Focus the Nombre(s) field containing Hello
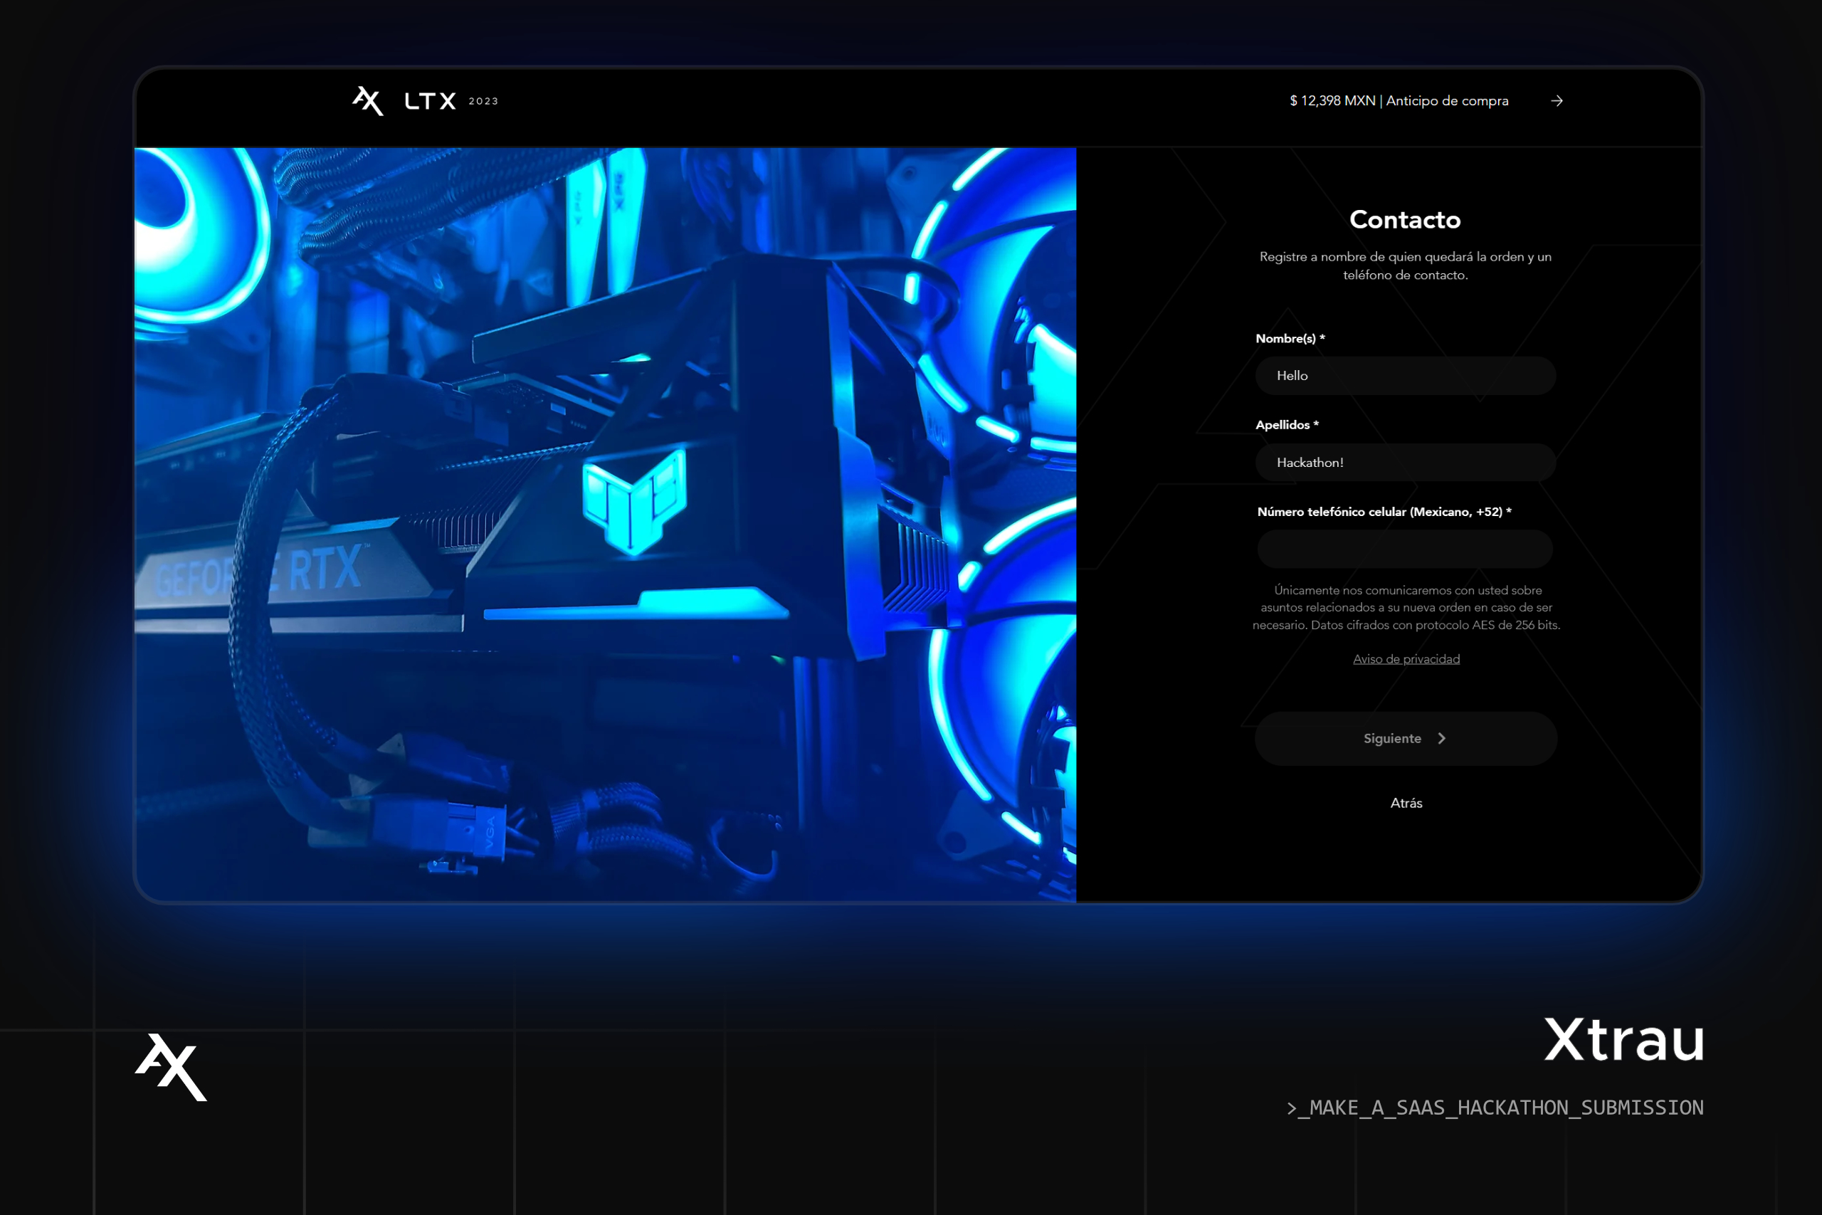Viewport: 1822px width, 1215px height. (x=1404, y=376)
